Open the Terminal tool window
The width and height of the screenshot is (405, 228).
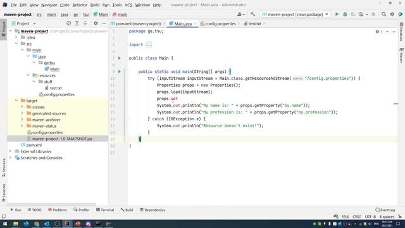(105, 210)
